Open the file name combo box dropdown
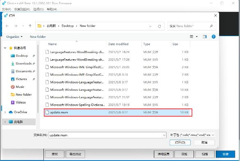Image resolution: width=240 pixels, height=161 pixels. click(164, 135)
